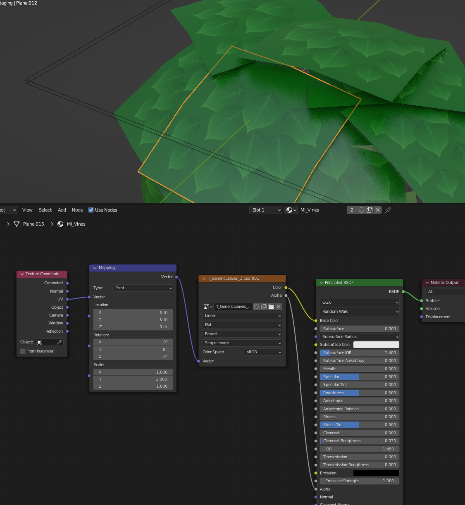
Task: Collapse the Texture Coordinate node
Action: 22,274
